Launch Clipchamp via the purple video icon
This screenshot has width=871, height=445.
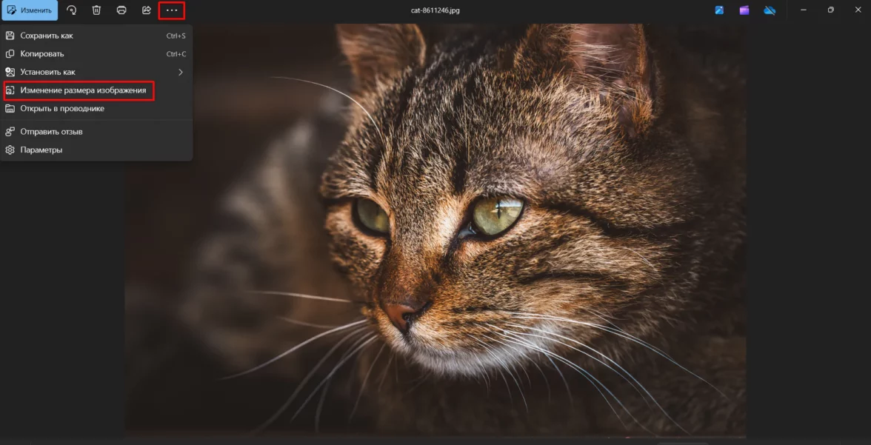[x=744, y=10]
